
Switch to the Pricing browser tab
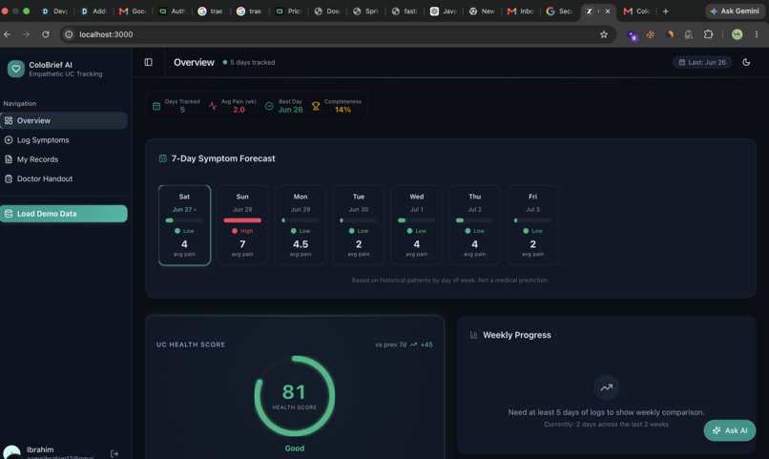coord(288,10)
